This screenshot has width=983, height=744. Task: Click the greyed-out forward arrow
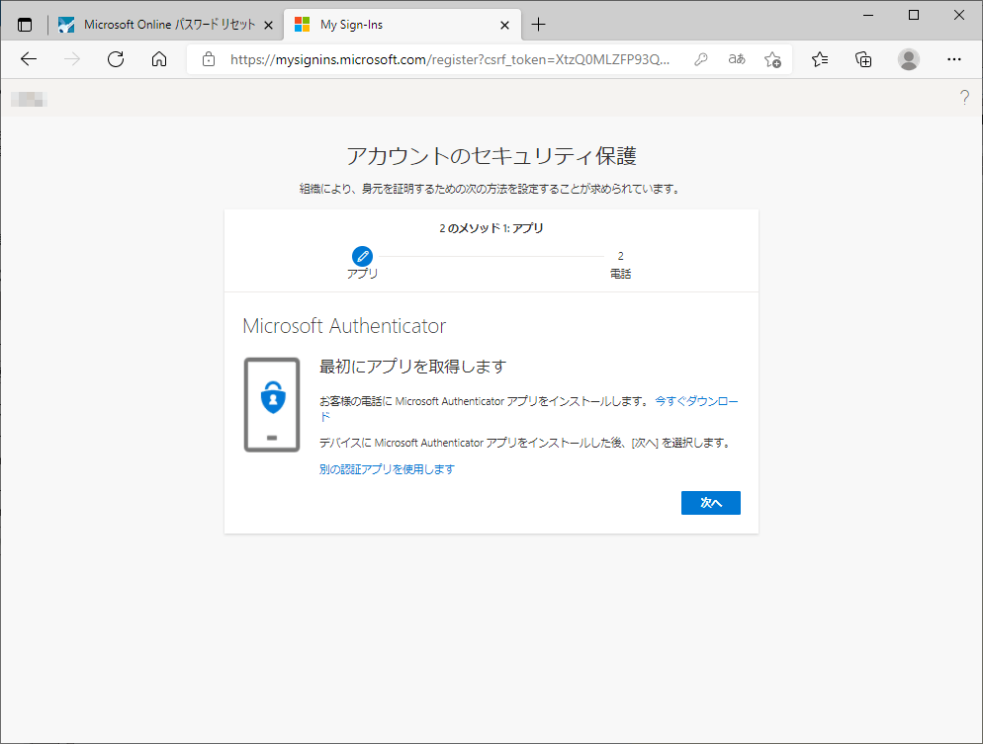(x=72, y=59)
